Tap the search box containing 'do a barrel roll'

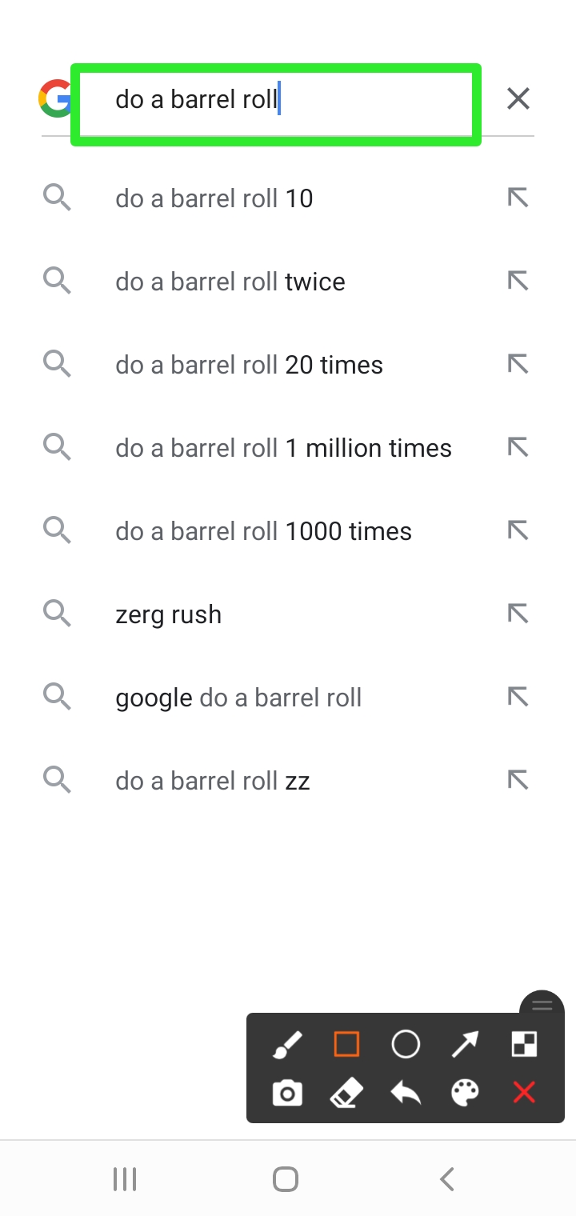(x=275, y=101)
